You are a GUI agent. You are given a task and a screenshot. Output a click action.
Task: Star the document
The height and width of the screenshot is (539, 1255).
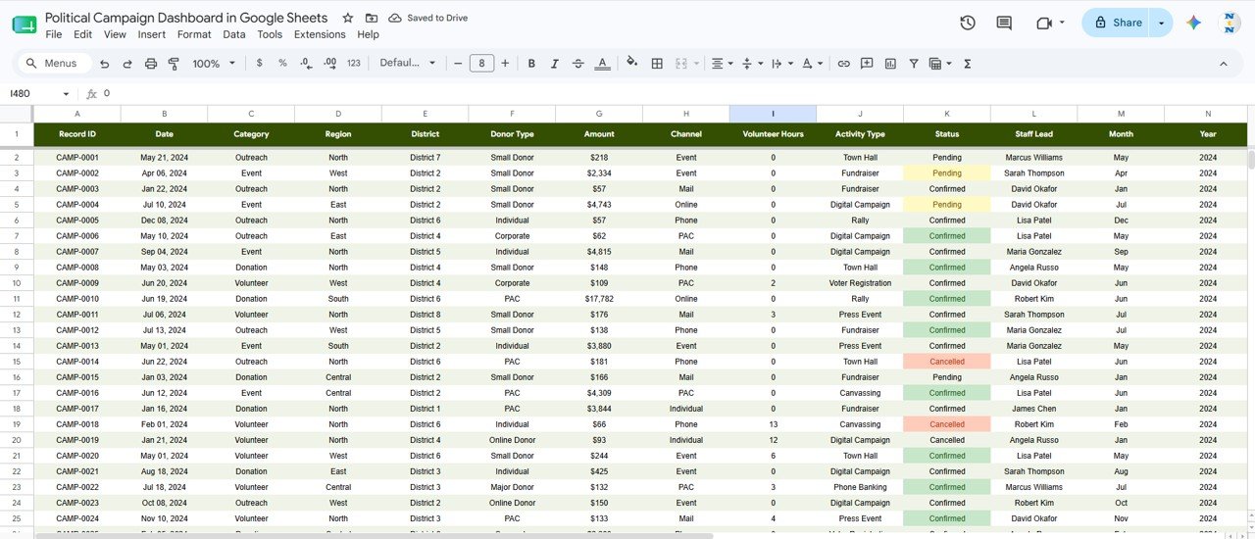pos(348,19)
